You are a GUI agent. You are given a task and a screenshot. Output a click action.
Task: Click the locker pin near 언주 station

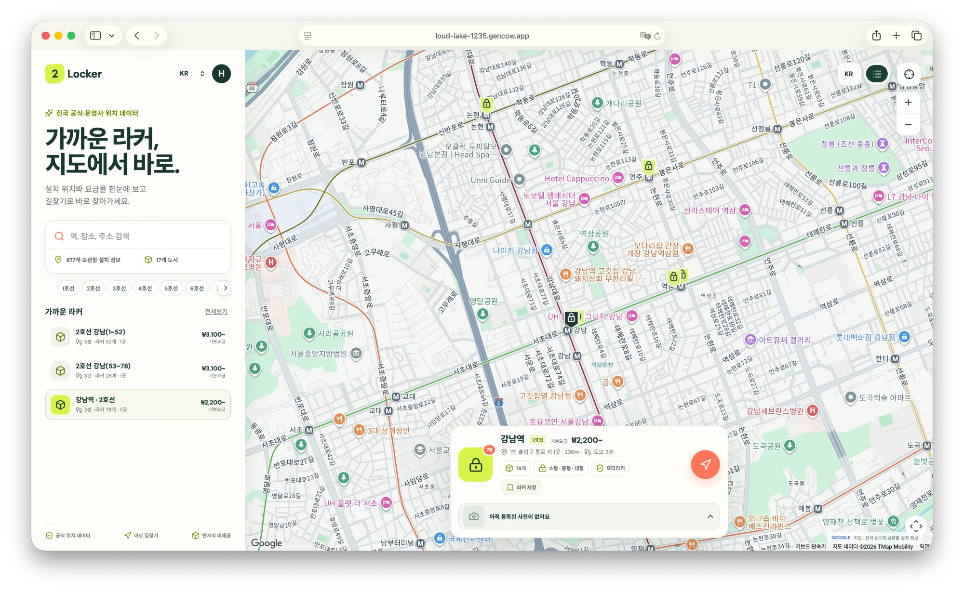coord(649,166)
